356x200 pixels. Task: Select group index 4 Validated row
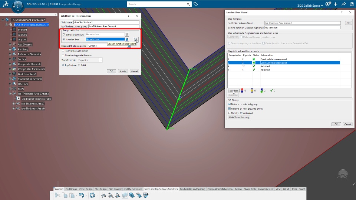[284, 66]
